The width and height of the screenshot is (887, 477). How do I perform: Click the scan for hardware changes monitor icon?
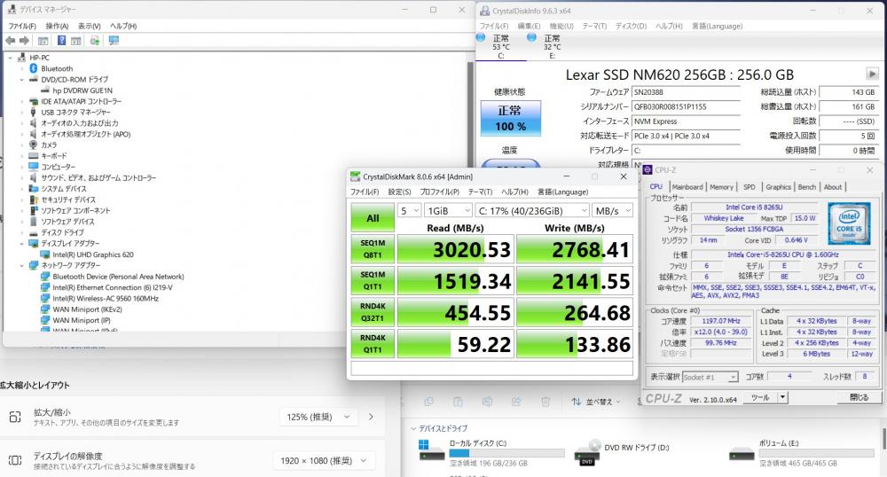[x=114, y=41]
